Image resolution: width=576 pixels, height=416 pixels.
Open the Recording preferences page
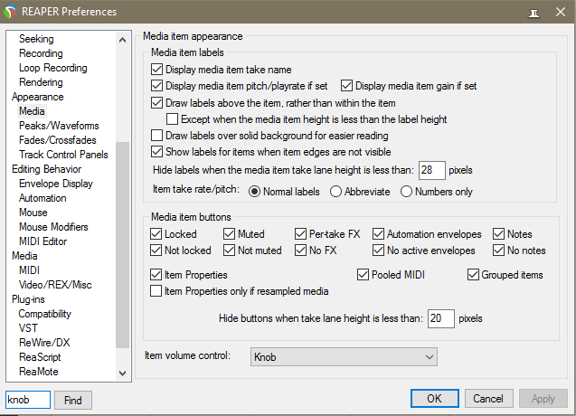click(41, 53)
